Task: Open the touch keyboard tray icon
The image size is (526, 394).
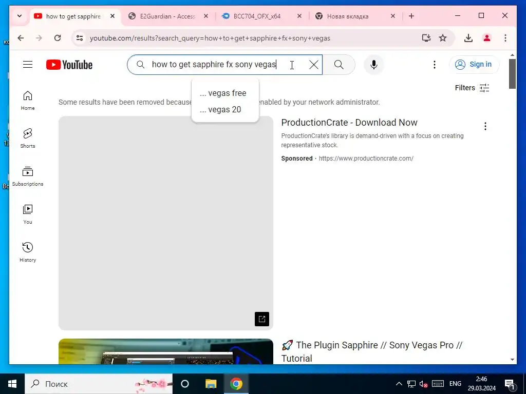Action: (x=438, y=384)
